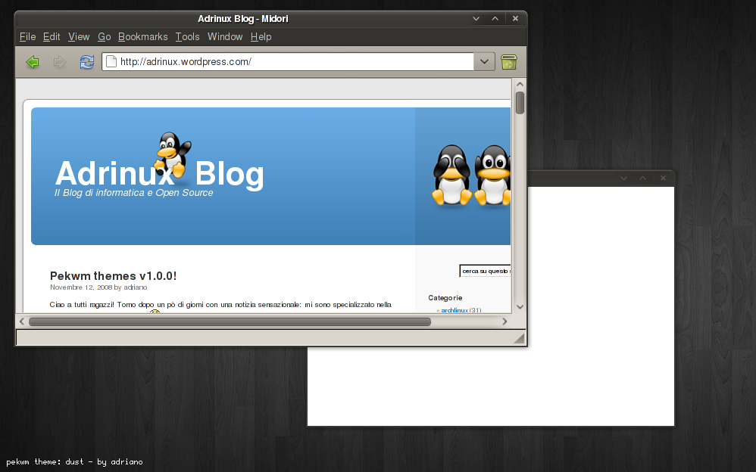Close the blank background window

pos(663,179)
